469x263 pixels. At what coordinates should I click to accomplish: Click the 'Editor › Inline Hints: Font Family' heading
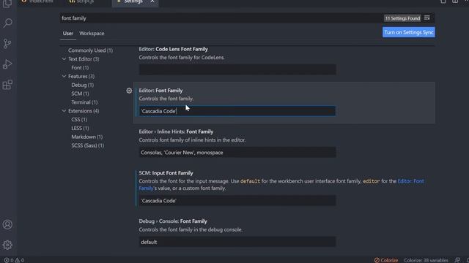(176, 131)
